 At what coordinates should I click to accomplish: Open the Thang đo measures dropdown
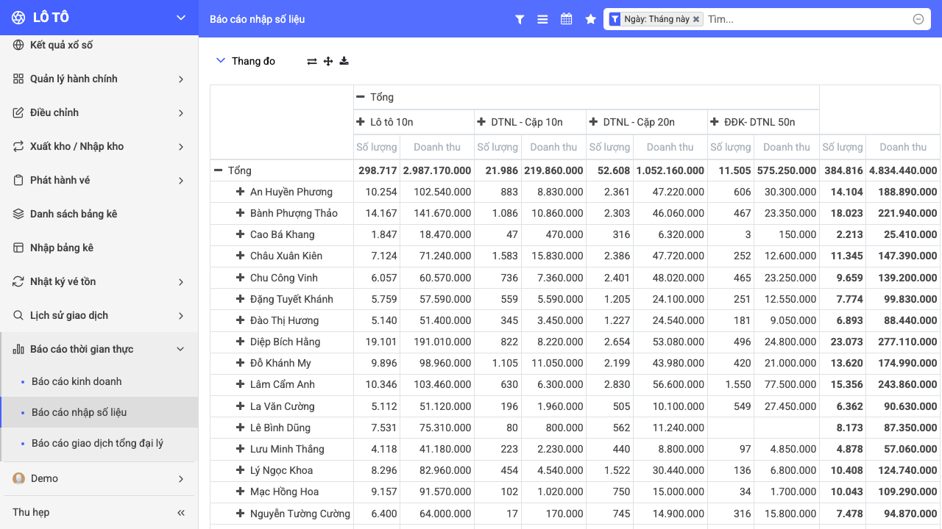[x=245, y=61]
